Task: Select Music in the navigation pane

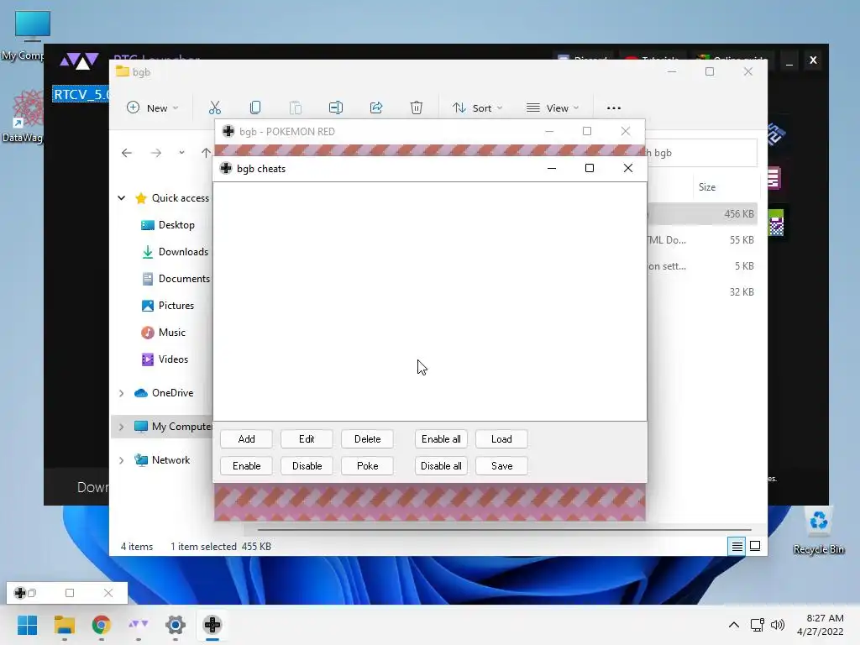Action: [x=171, y=333]
